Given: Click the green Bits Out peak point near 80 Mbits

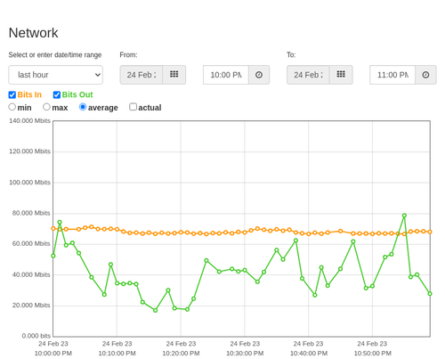Looking at the screenshot, I should [x=404, y=216].
